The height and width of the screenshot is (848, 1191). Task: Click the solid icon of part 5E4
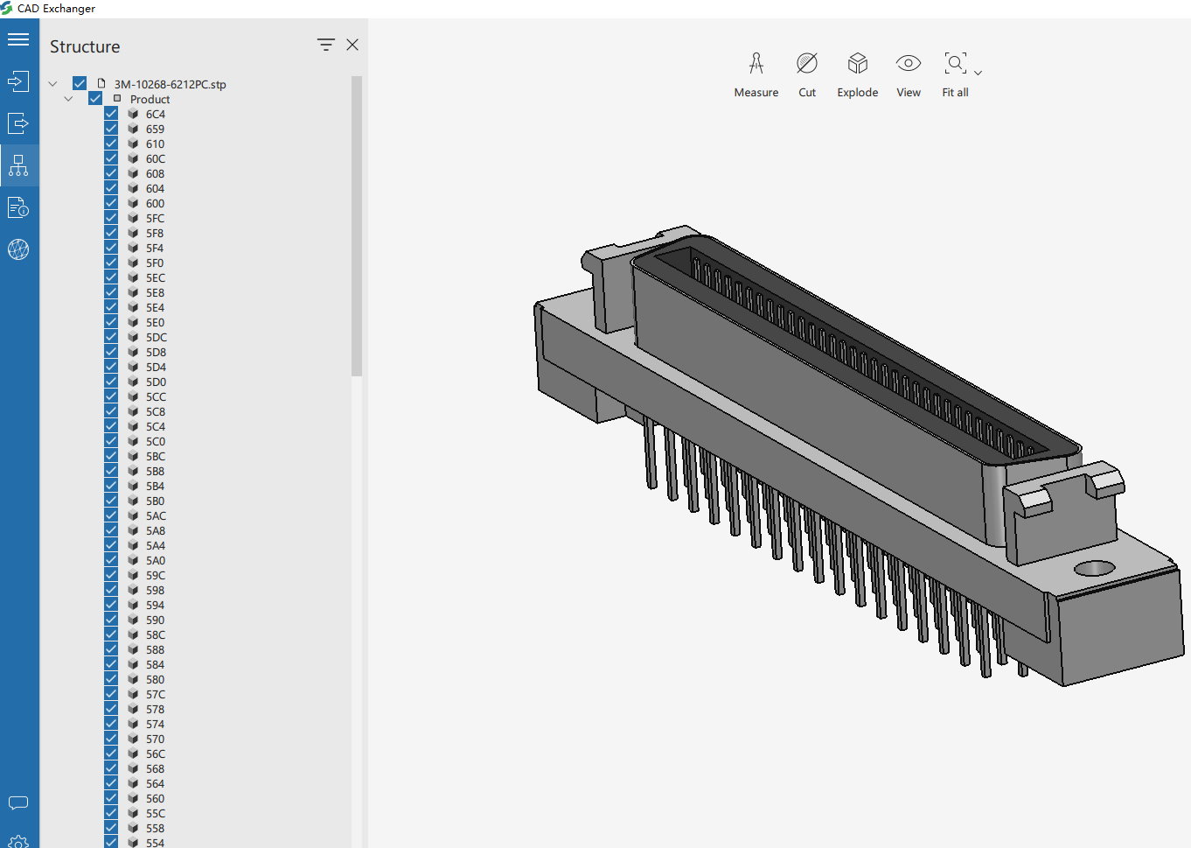(133, 307)
